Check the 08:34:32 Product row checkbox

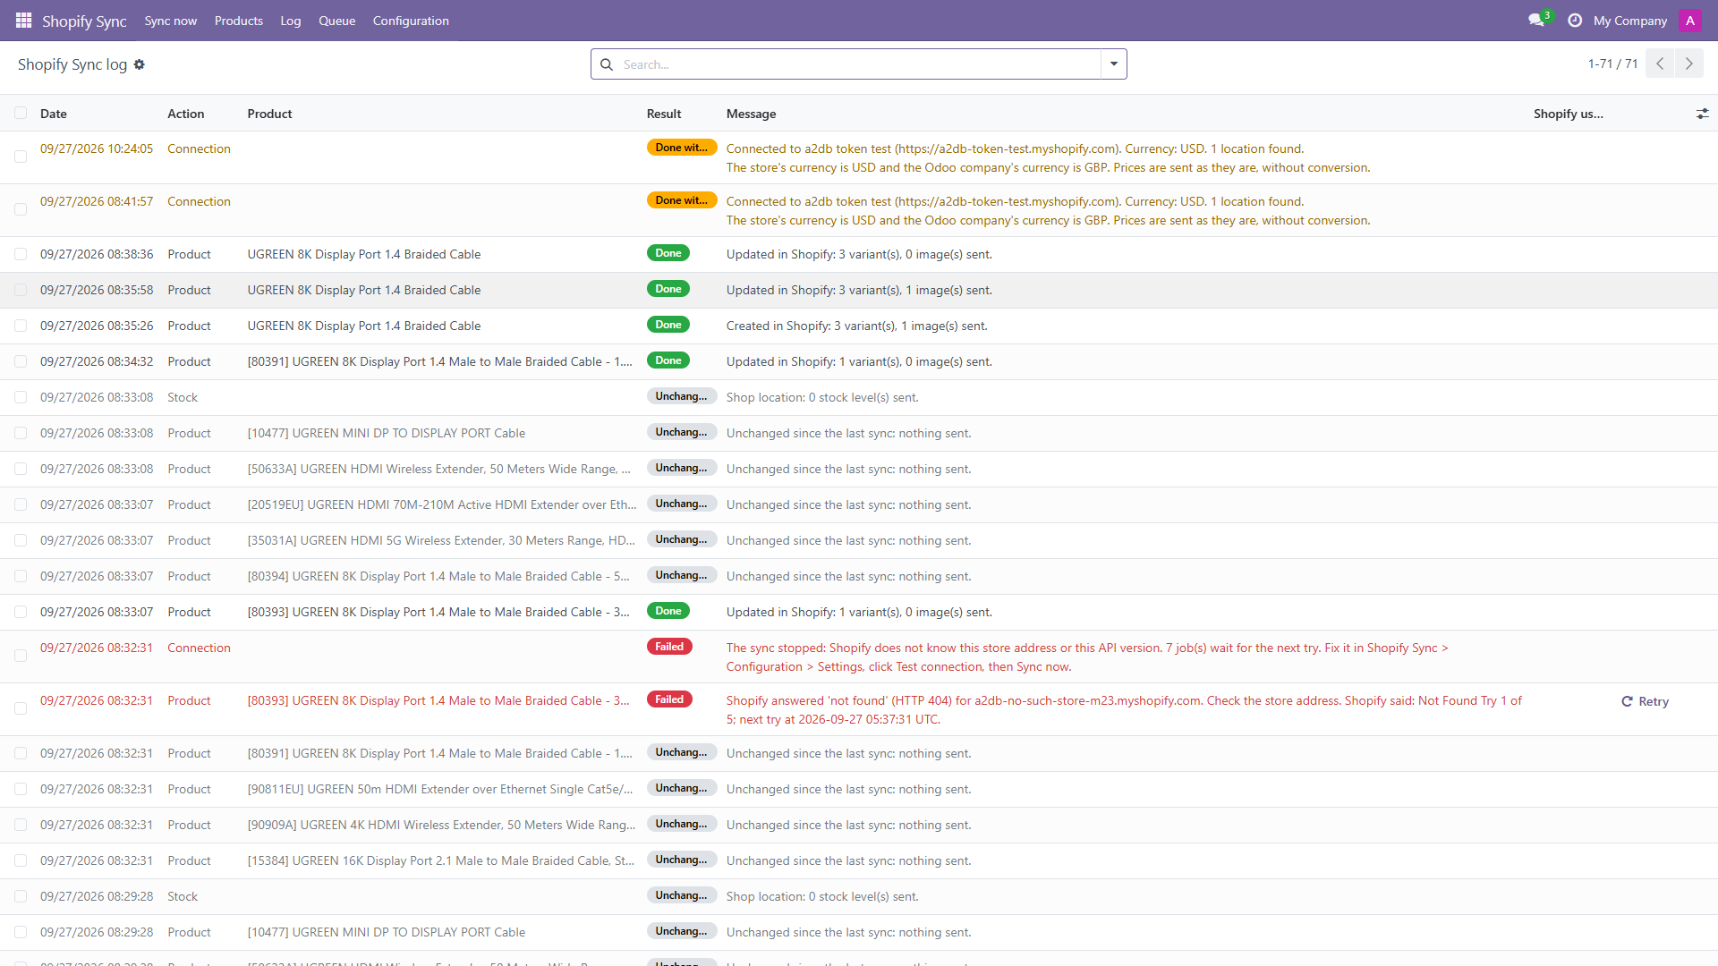[21, 361]
